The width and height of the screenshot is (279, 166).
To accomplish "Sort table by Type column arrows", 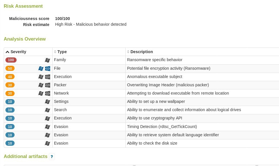I will pos(55,52).
